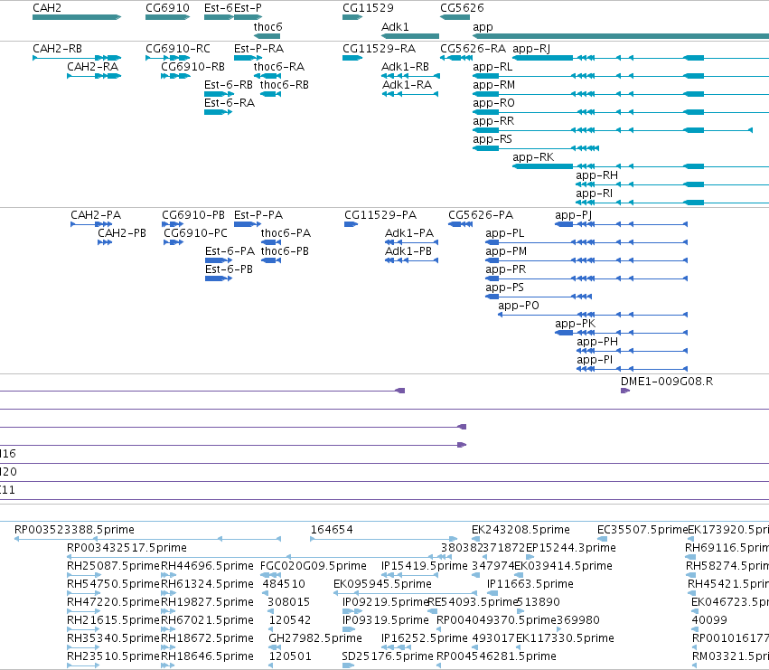Select the CAH2-RB transcript label

click(x=57, y=49)
